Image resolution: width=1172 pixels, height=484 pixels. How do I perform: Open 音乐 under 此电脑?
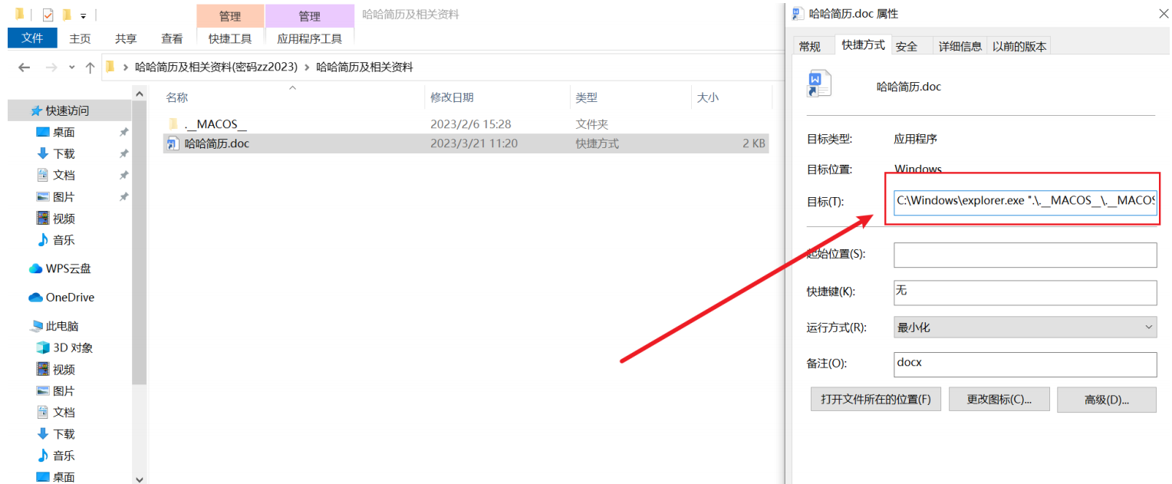[64, 455]
